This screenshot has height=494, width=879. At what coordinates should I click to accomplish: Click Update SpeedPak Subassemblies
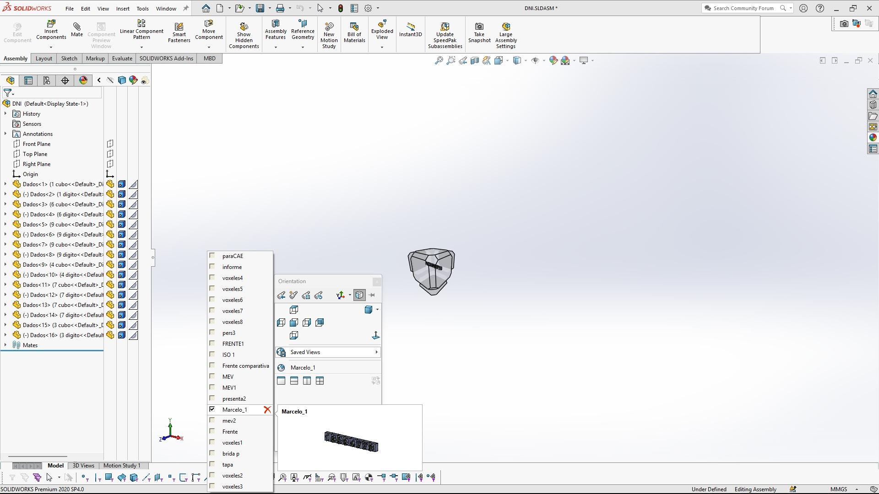coord(445,35)
